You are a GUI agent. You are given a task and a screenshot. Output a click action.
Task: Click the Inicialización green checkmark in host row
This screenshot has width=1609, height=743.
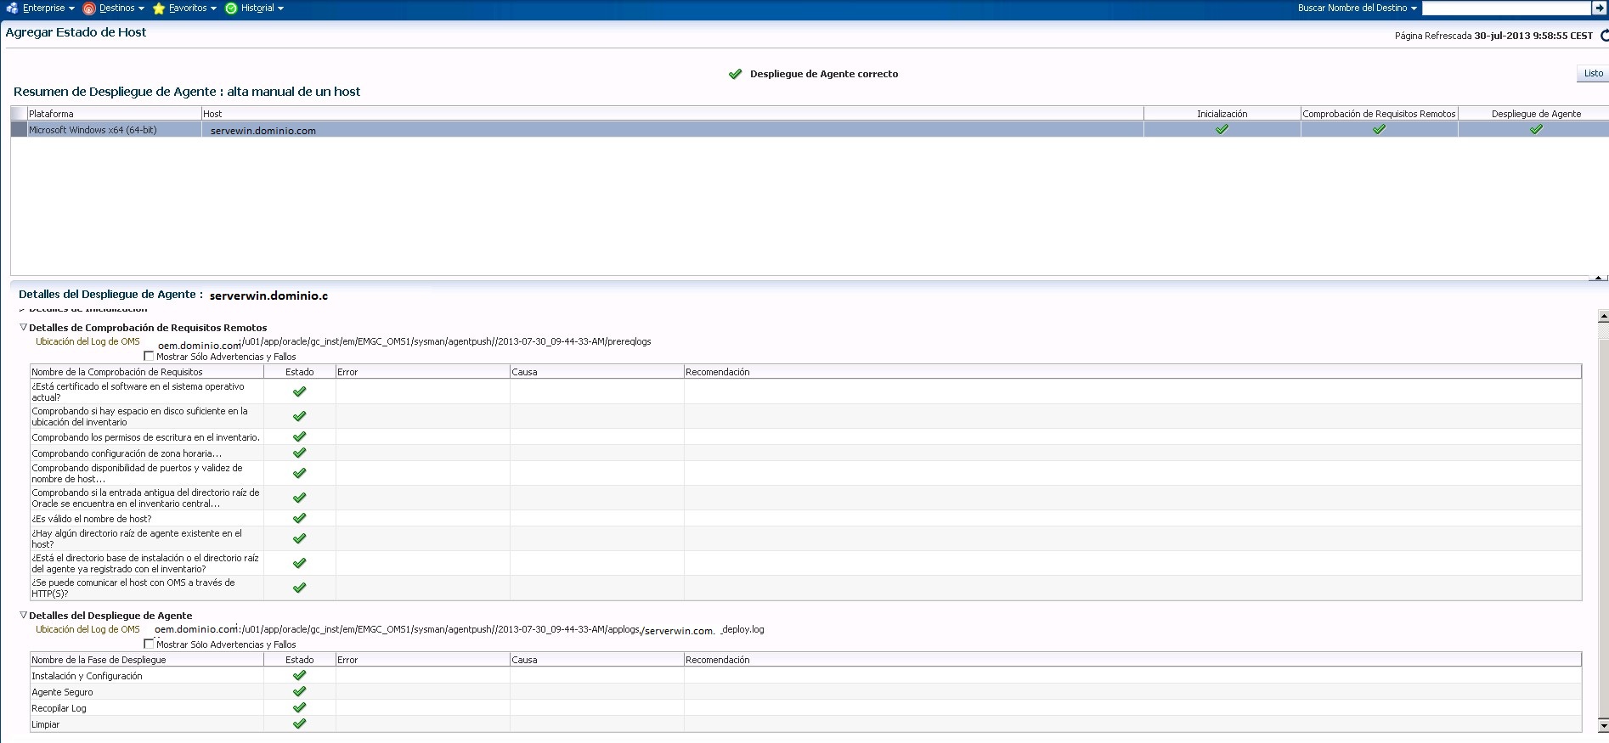tap(1222, 130)
